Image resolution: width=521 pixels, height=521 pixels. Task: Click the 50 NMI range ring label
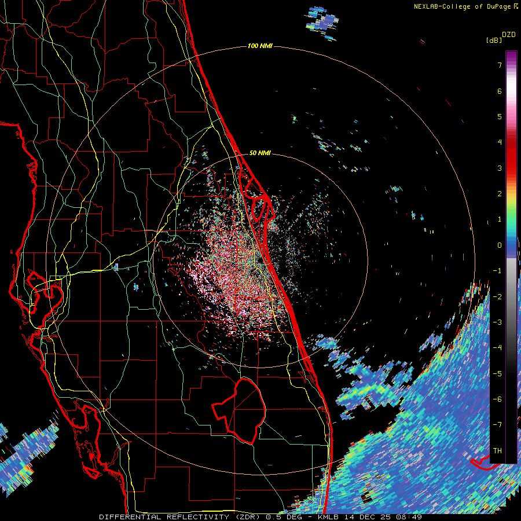260,153
